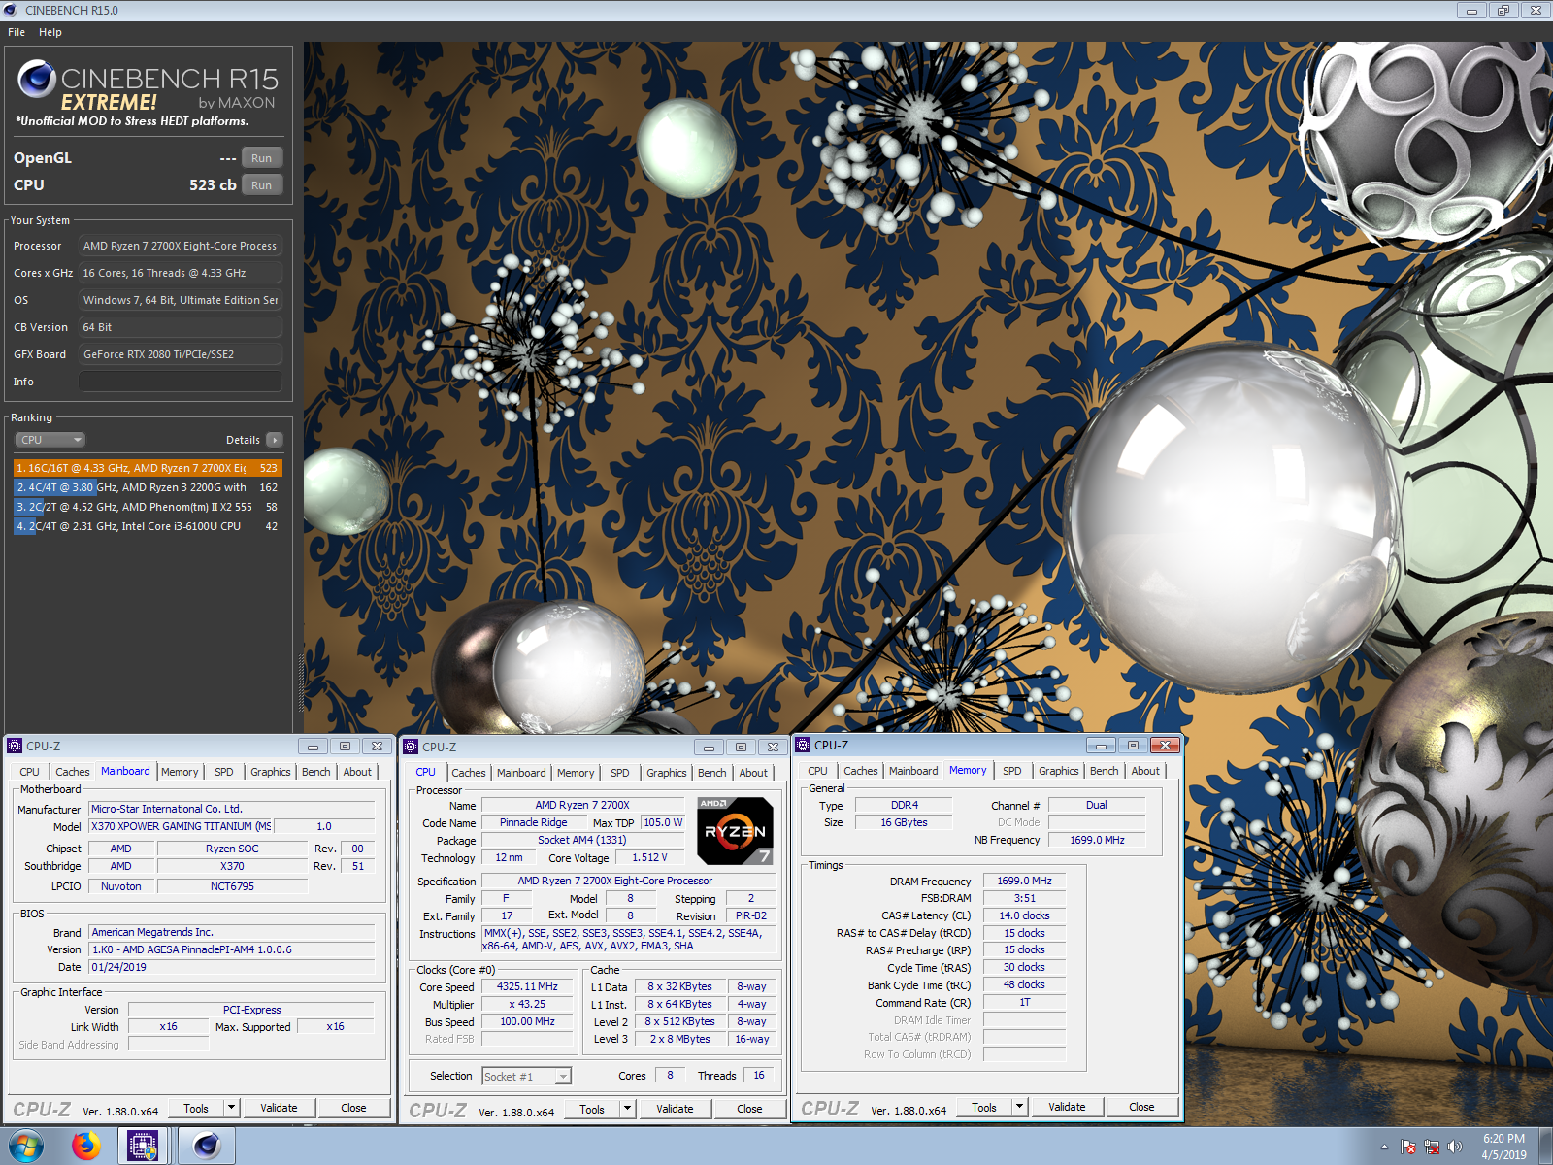Open SPD tab in left CPU-Z window

[x=224, y=772]
